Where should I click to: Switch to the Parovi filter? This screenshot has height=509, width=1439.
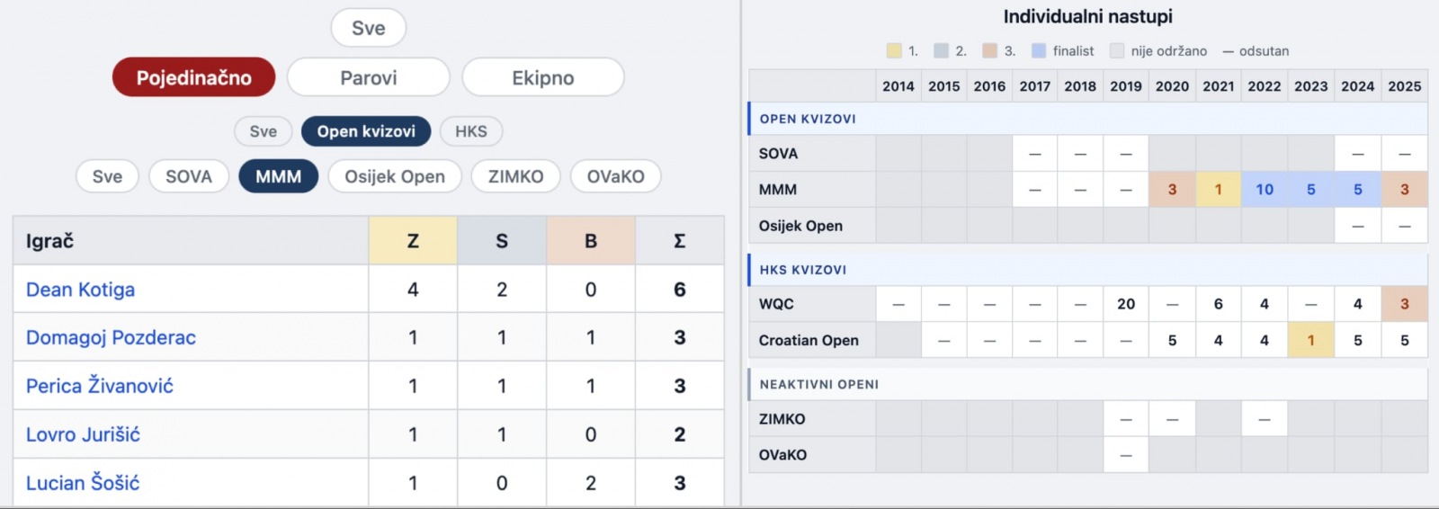pos(368,78)
